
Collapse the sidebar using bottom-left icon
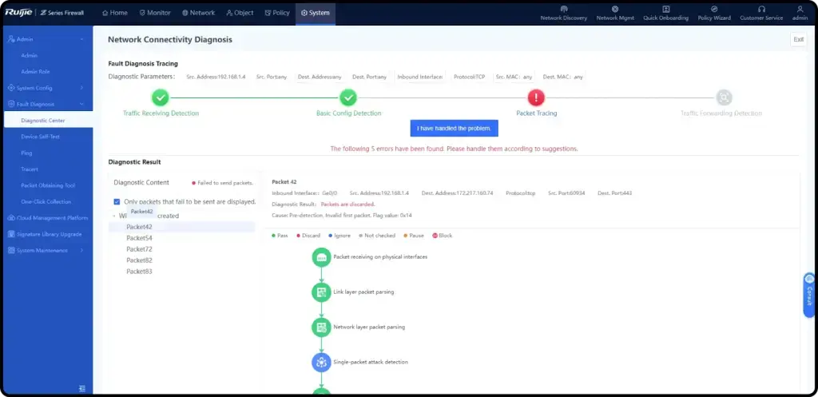point(81,388)
